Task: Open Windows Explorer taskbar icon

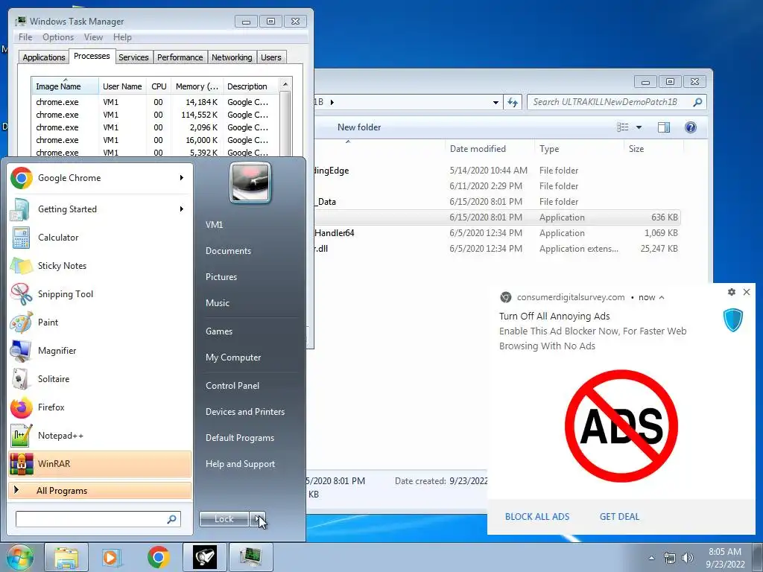Action: (66, 557)
